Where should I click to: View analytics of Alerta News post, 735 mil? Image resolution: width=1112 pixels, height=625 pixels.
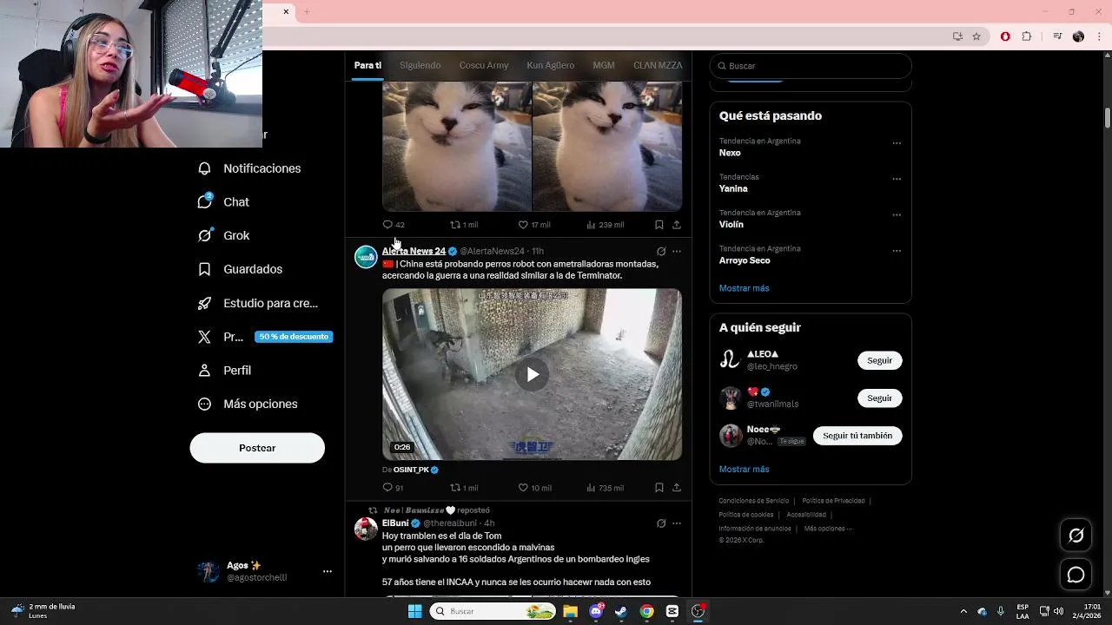[605, 488]
